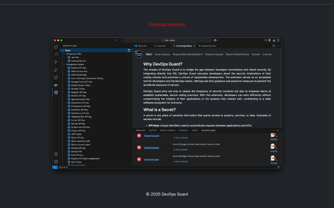Screen dimensions: 334x208
Task: Collapse the Dangerous tokens group
Action: pos(64,64)
